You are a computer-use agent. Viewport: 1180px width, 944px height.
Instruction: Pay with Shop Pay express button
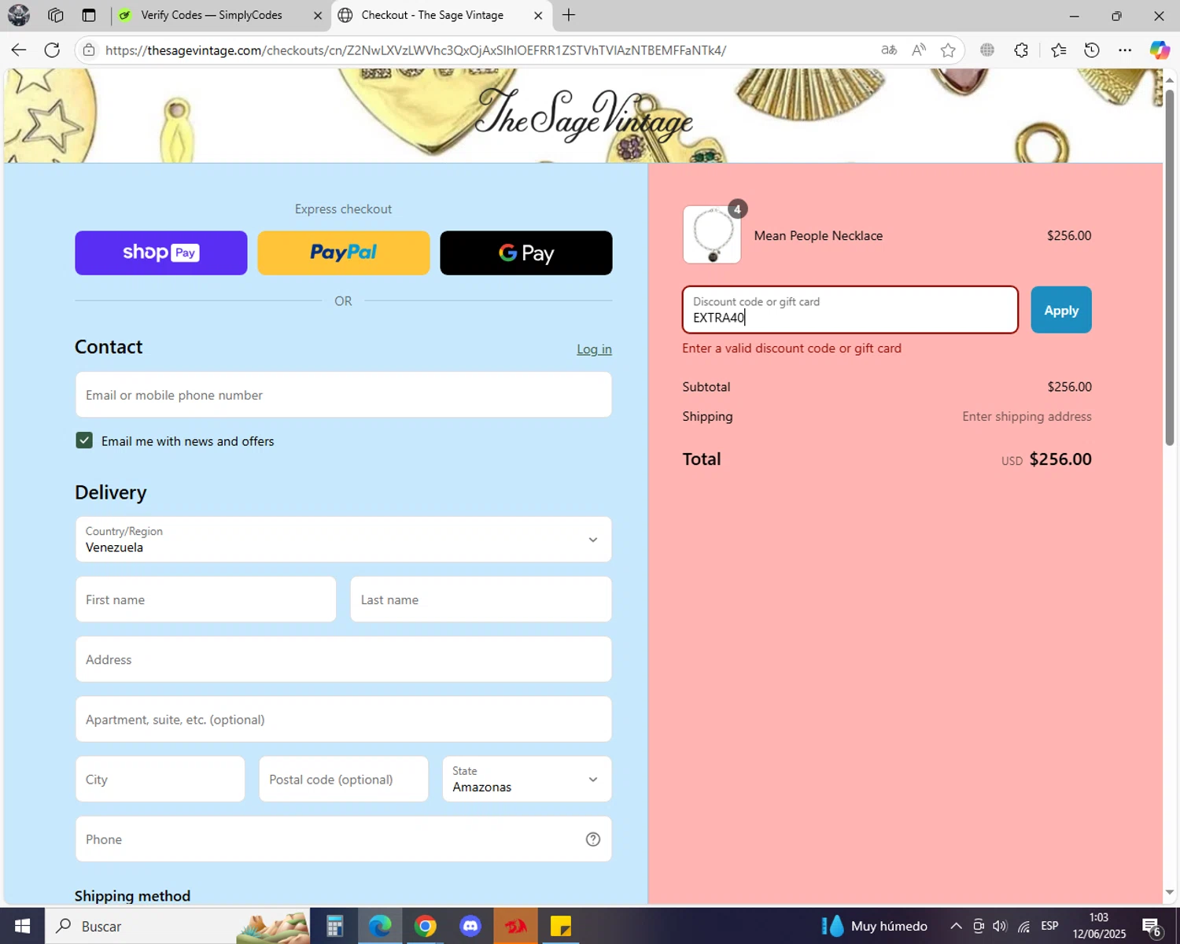pos(161,253)
